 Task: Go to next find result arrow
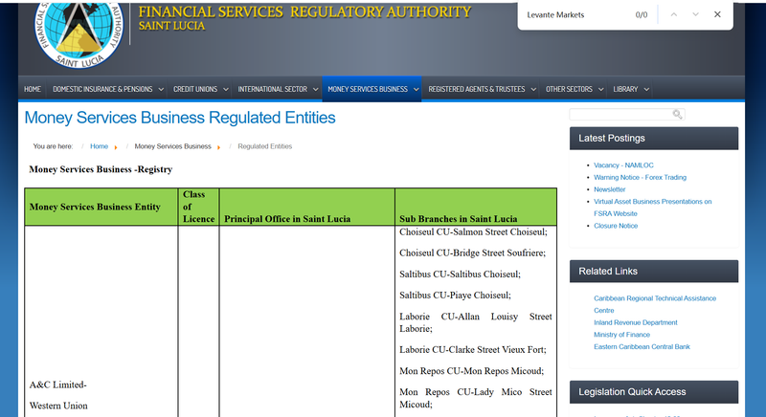pos(696,14)
